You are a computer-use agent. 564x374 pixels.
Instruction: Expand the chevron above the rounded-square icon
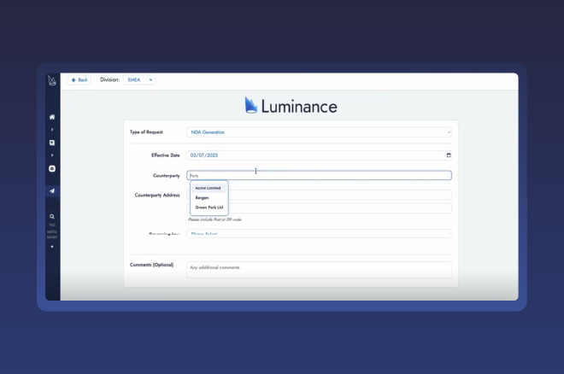52,155
